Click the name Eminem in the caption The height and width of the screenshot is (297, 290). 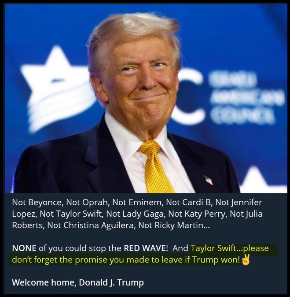146,203
